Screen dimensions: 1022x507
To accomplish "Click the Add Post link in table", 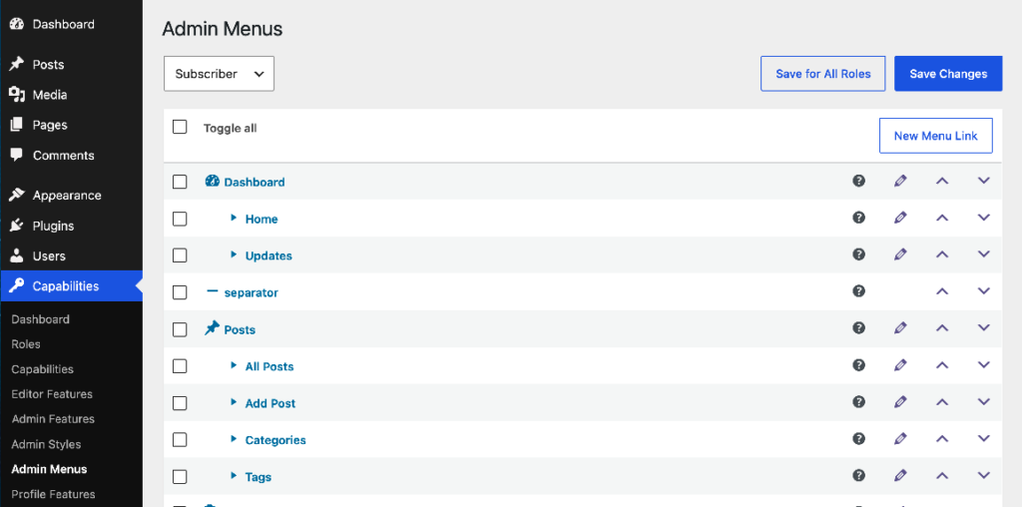I will (x=270, y=403).
